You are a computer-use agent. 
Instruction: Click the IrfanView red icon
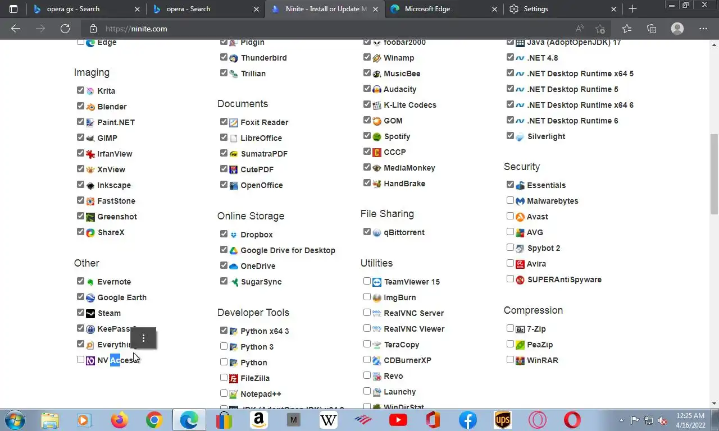click(90, 154)
